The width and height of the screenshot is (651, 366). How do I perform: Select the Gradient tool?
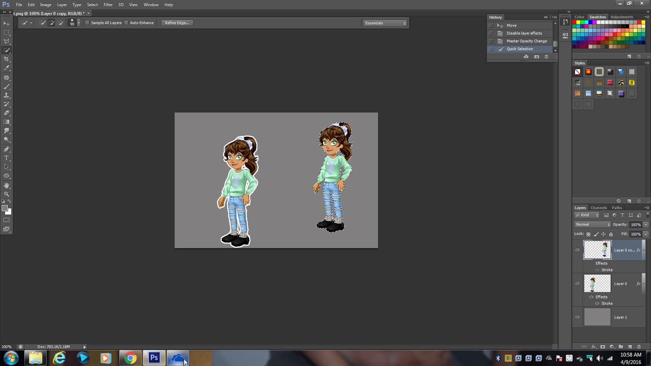7,122
